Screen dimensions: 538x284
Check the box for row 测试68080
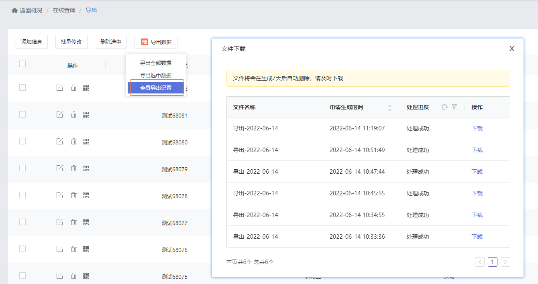click(x=22, y=141)
